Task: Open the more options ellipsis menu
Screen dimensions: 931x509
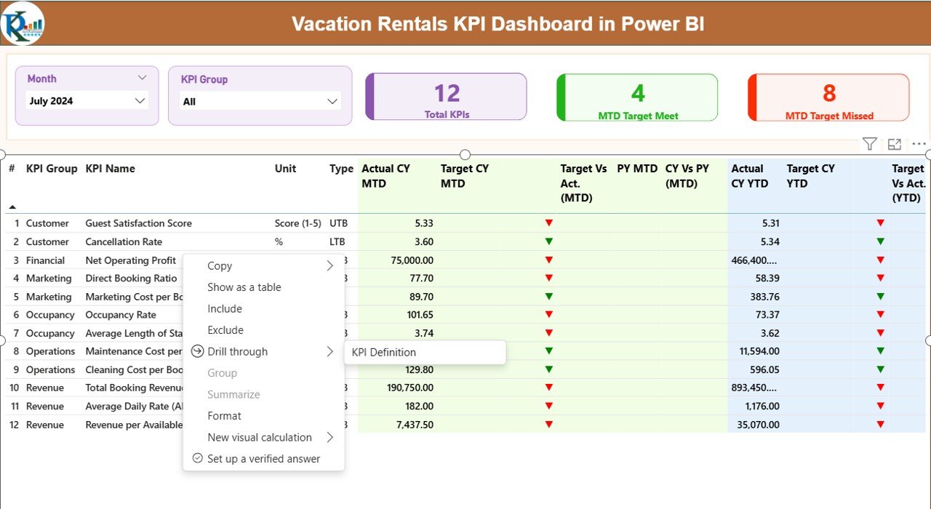Action: point(919,144)
